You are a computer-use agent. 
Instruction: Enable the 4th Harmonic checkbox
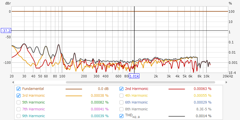point(121,95)
